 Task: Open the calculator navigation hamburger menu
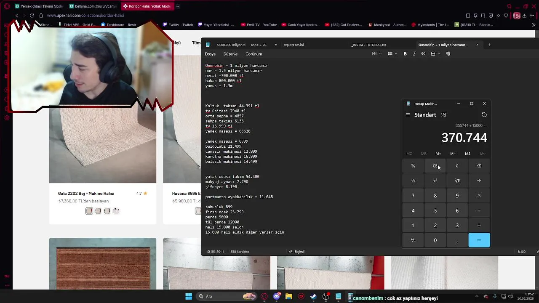(x=408, y=115)
